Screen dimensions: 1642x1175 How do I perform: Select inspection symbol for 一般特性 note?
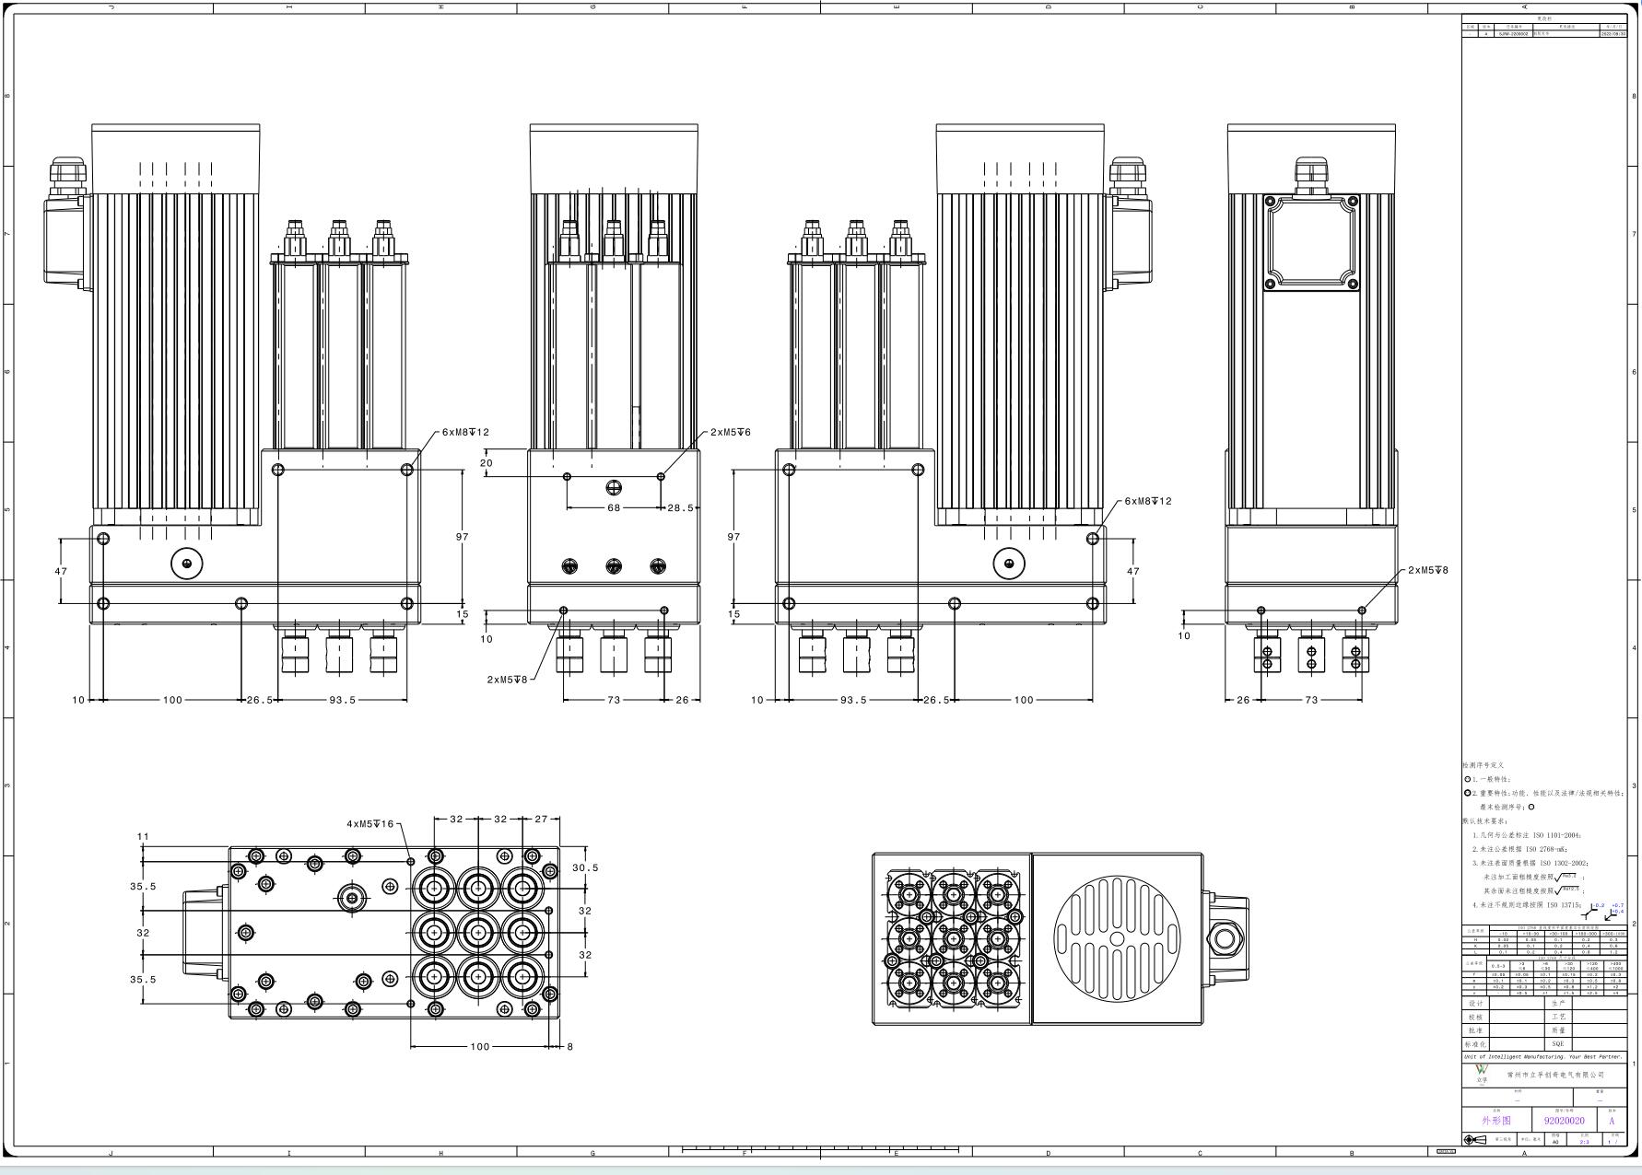tap(1468, 778)
